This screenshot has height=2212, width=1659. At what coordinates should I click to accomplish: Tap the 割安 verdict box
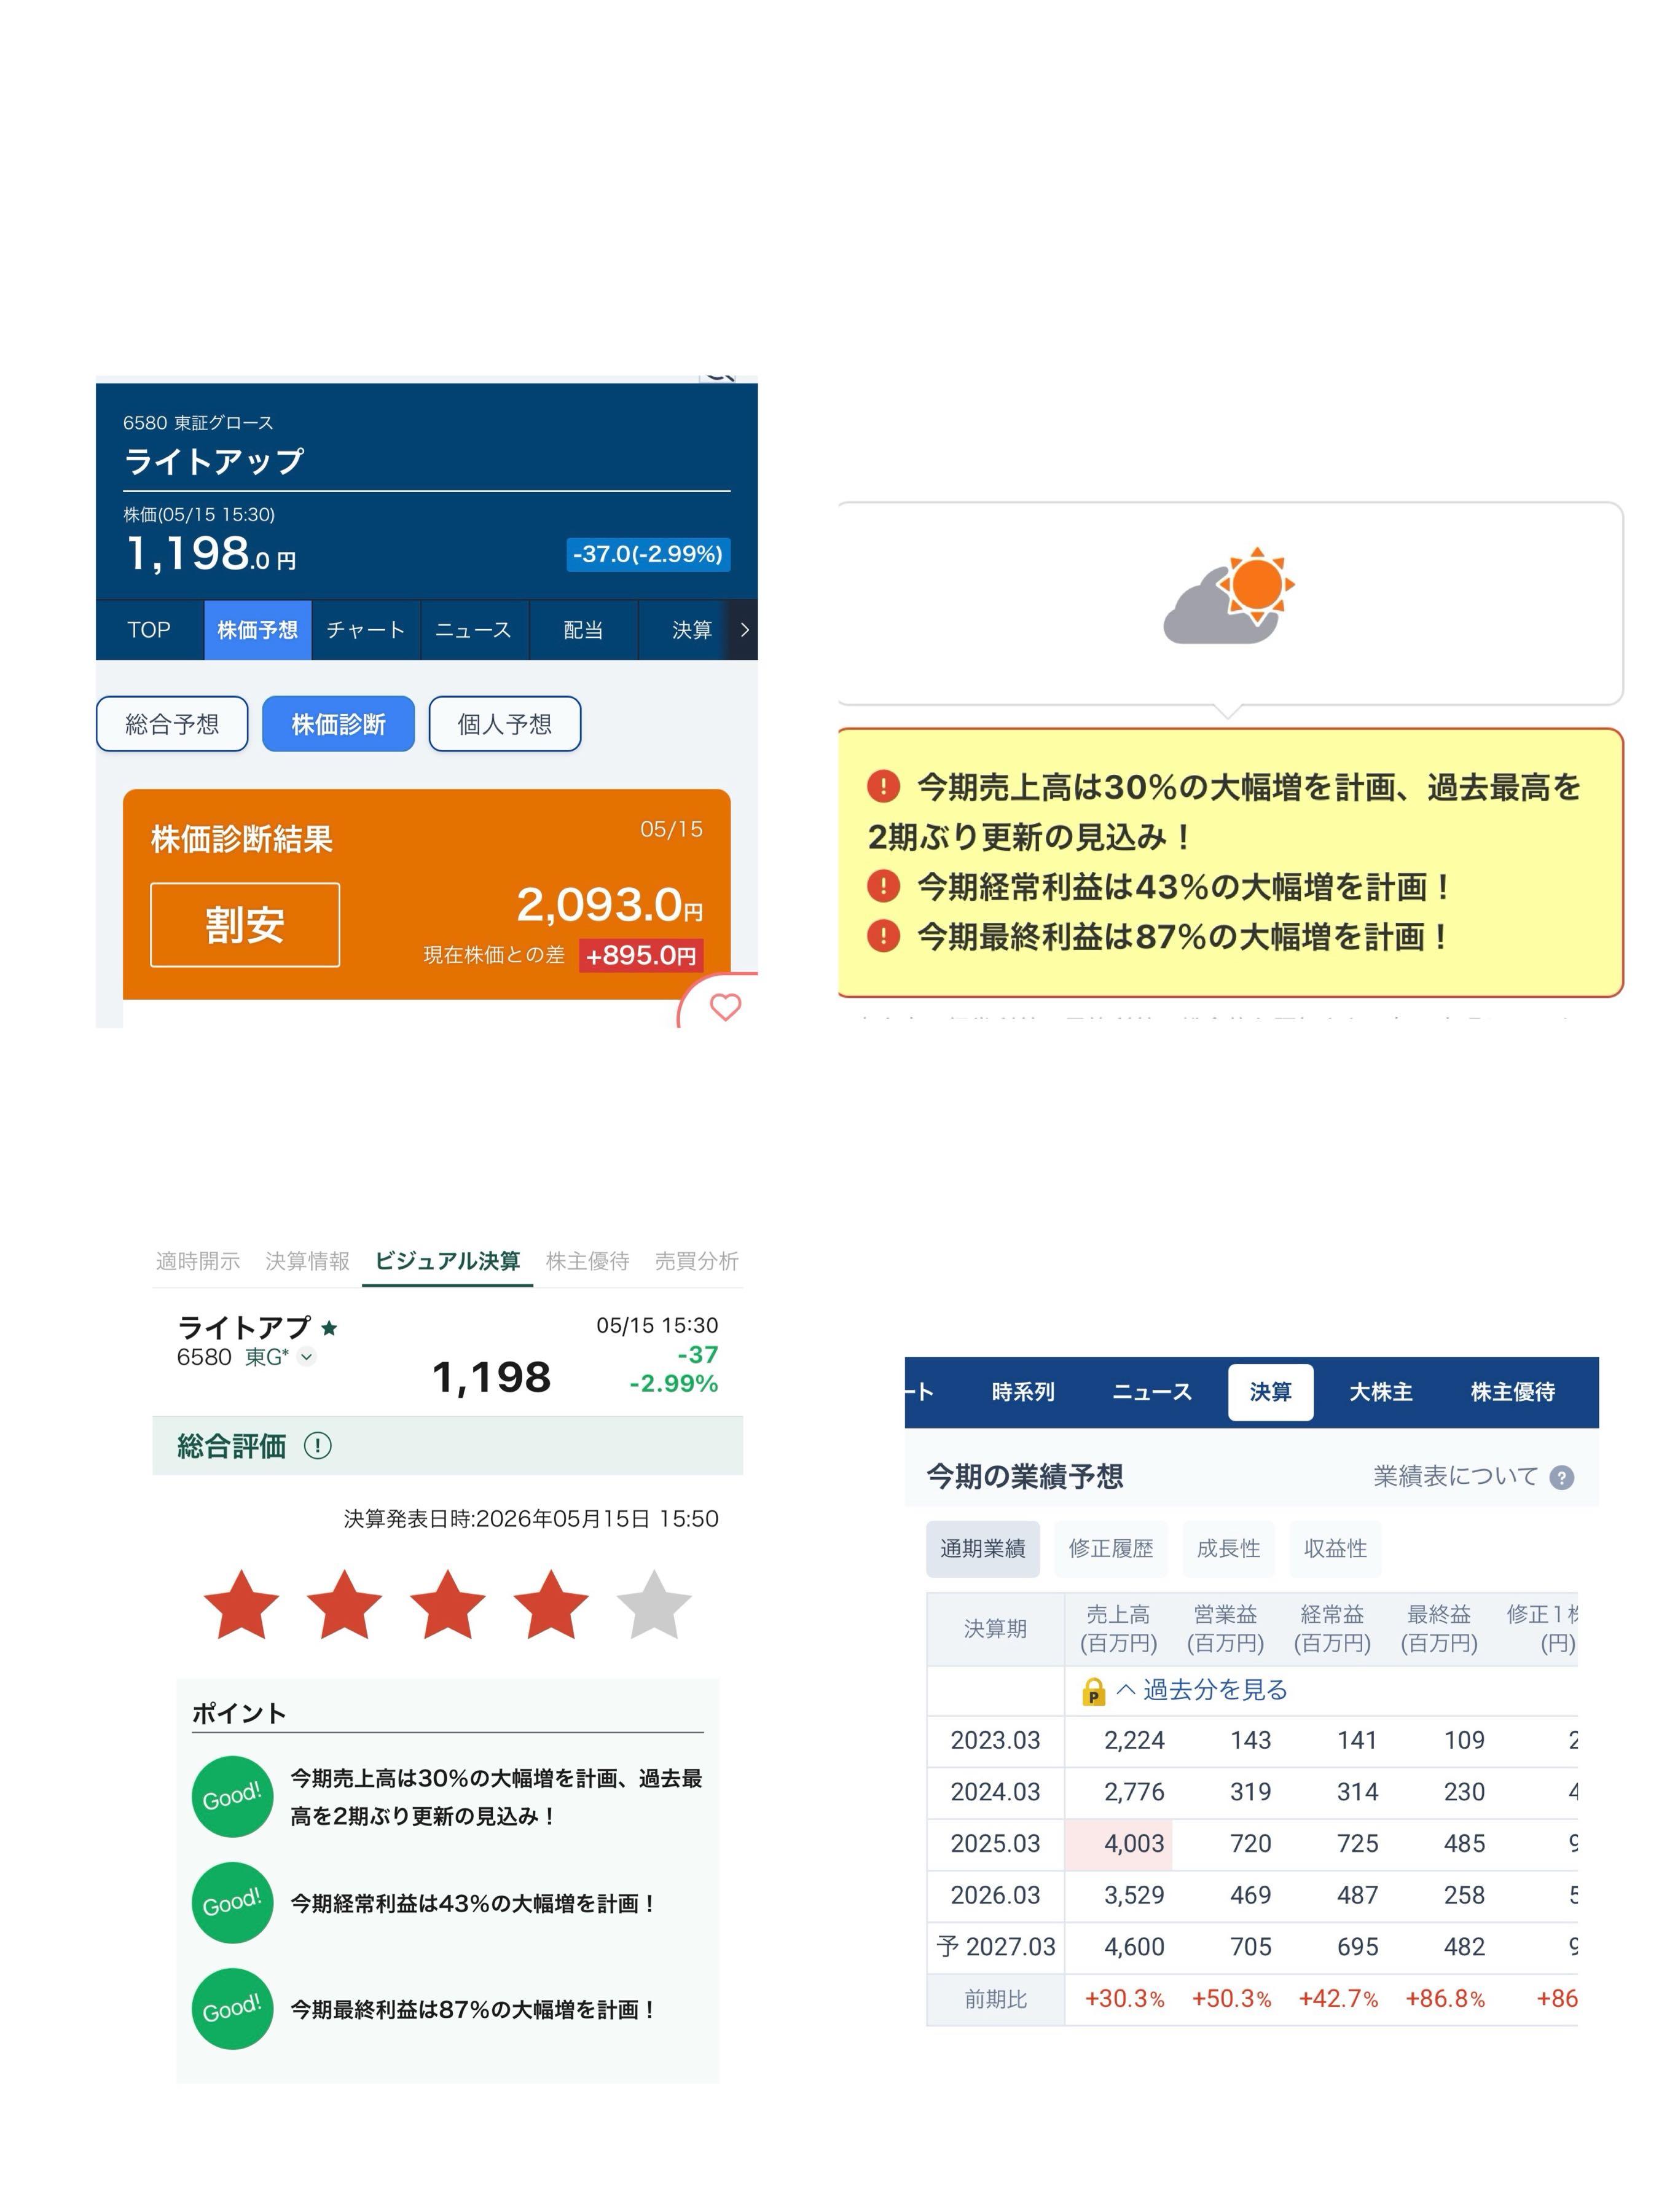(245, 925)
